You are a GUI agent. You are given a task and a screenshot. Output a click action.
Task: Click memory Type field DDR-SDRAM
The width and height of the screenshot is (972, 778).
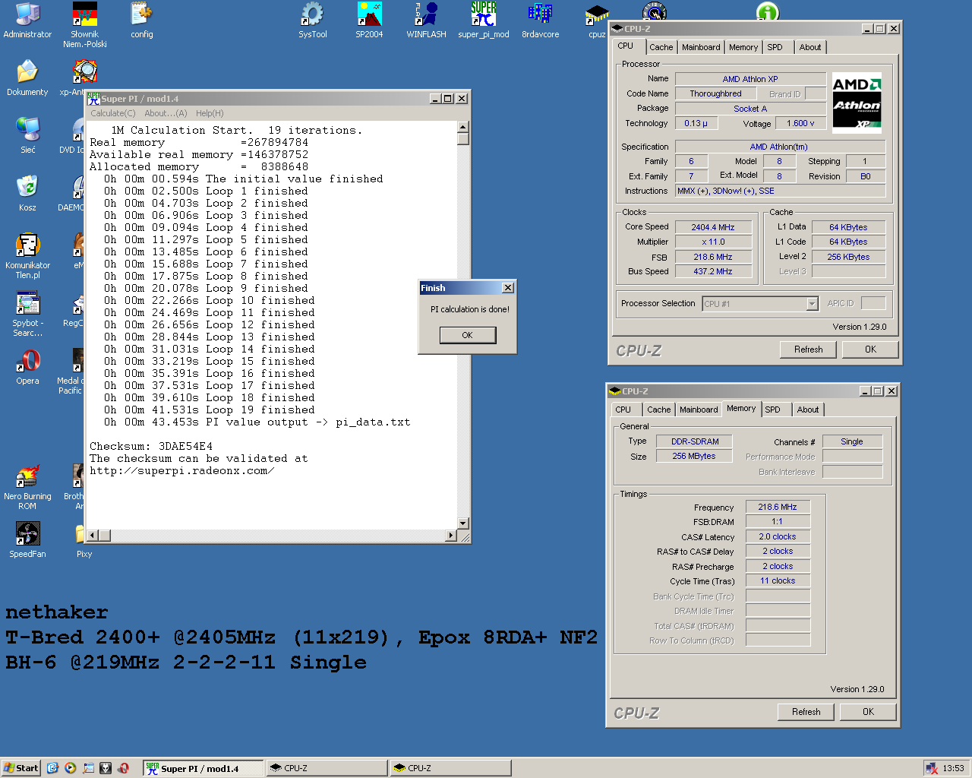point(695,441)
